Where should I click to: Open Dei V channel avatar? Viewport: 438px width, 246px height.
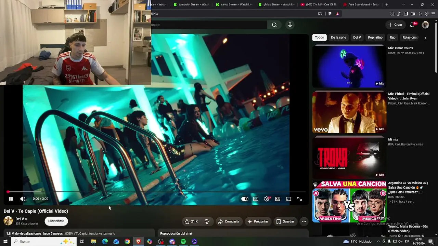8,221
